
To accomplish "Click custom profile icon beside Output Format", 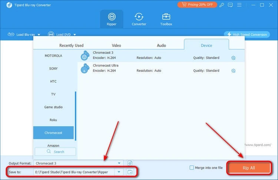I will (x=130, y=163).
